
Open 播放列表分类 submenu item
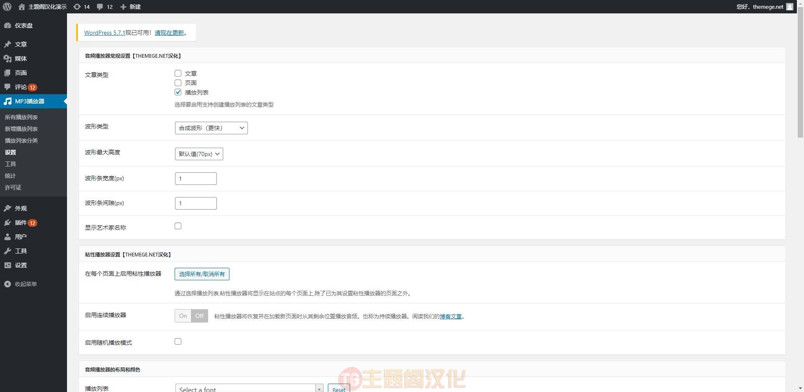coord(21,141)
